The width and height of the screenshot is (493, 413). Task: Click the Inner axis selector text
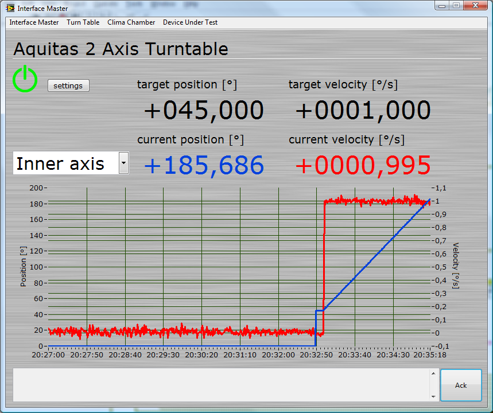[x=60, y=163]
